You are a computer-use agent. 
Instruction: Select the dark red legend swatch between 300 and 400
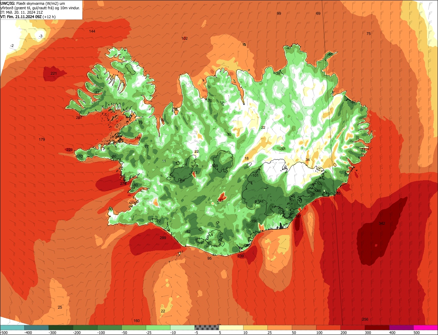coord(377,327)
